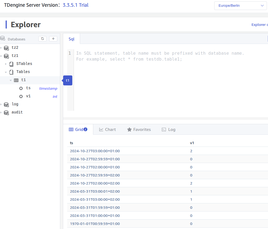Screen dimensions: 268x229
Task: Click the STables folder icon
Action: [11, 64]
